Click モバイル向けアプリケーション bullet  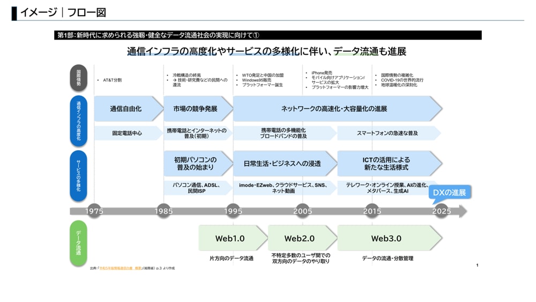(x=338, y=80)
